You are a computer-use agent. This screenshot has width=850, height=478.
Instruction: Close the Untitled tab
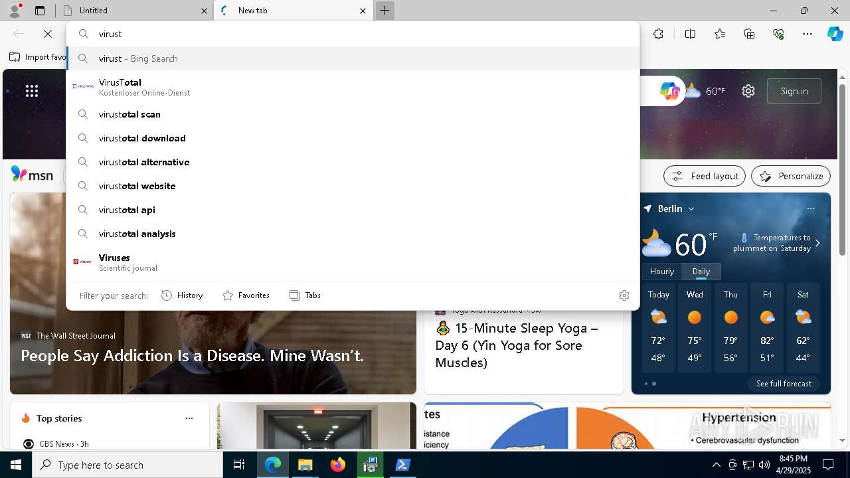pyautogui.click(x=204, y=11)
